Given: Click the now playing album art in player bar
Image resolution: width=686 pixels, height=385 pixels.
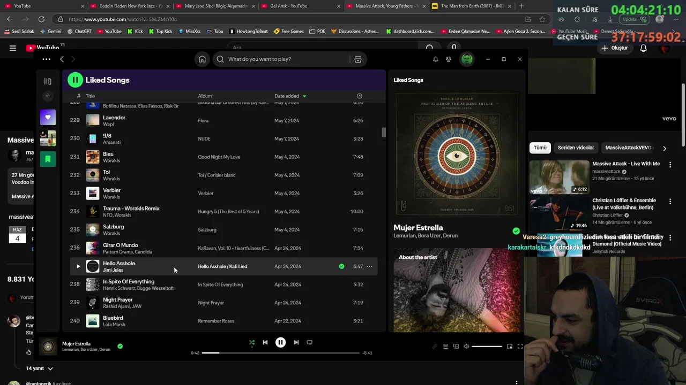Looking at the screenshot, I should (x=48, y=346).
